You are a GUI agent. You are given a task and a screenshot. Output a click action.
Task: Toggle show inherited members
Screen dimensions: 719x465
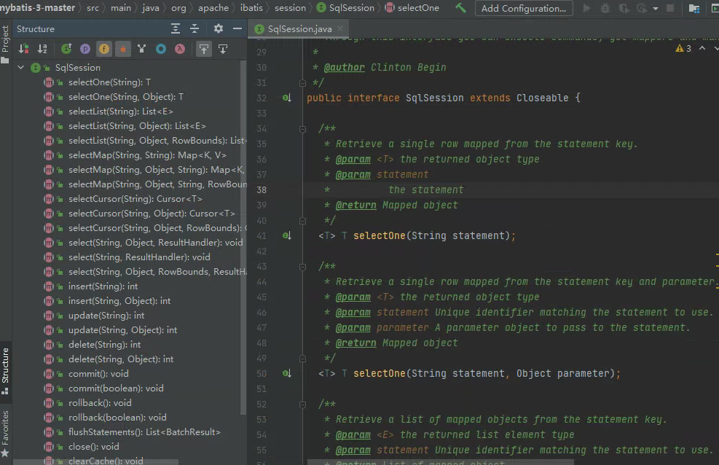[66, 49]
